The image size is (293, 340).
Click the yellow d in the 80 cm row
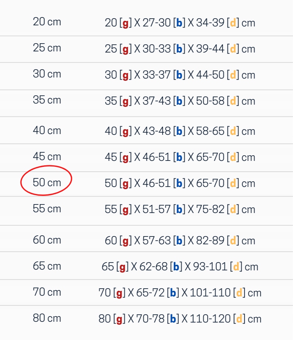point(239,319)
